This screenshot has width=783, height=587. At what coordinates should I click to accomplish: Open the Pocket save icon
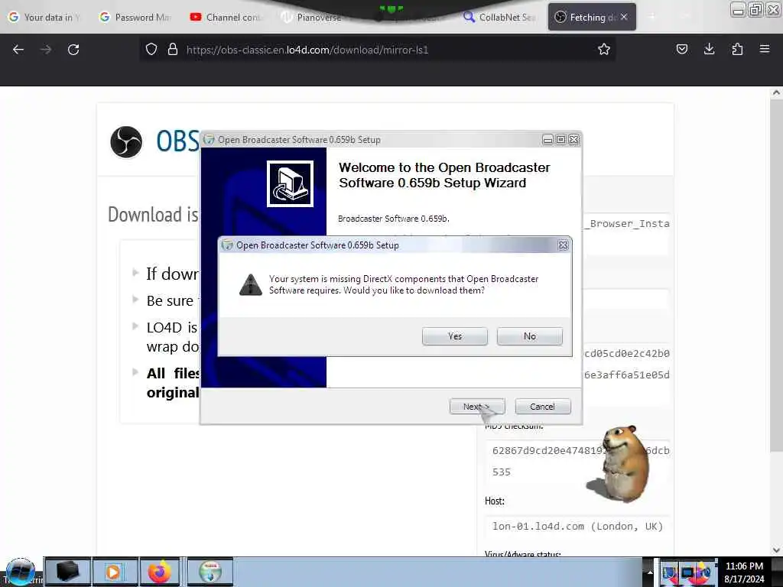[x=681, y=49]
